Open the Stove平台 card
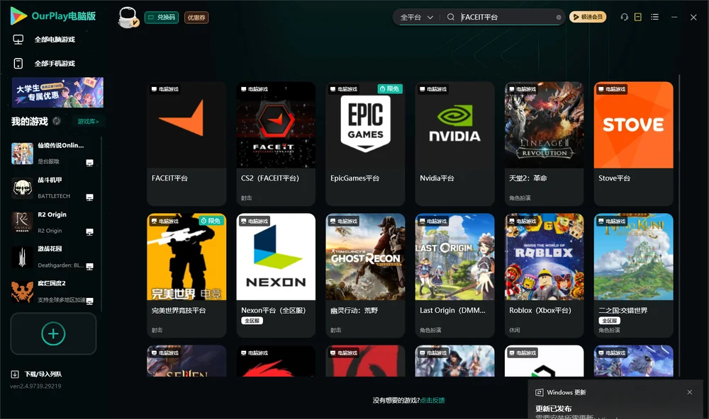 point(633,144)
